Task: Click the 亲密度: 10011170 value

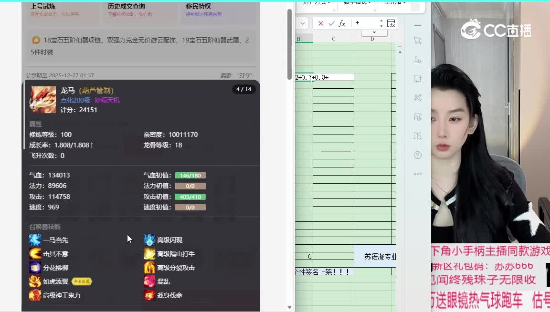Action: 170,135
